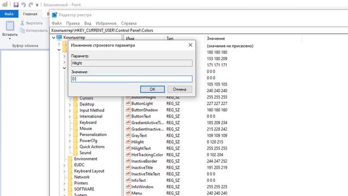Click the ButtonLight string value icon
The image size is (348, 196).
coord(128,103)
